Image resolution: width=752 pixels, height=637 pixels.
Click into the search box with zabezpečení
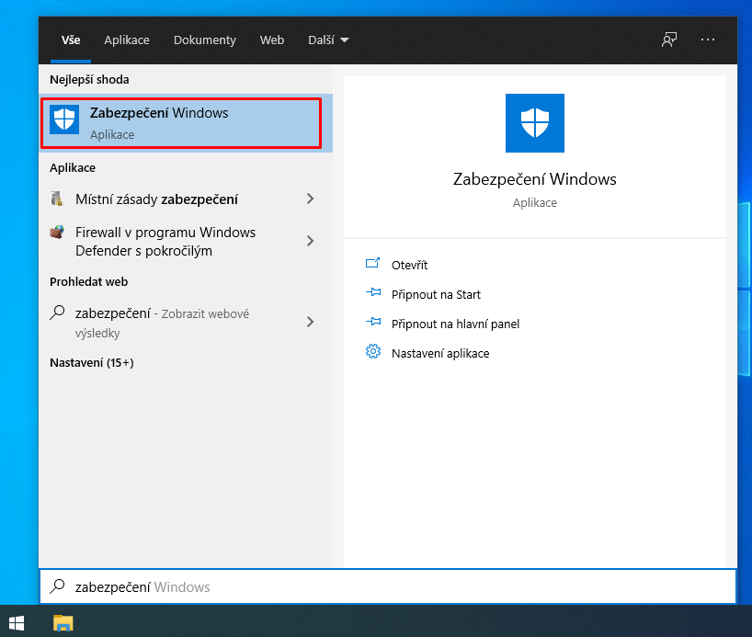click(x=388, y=586)
